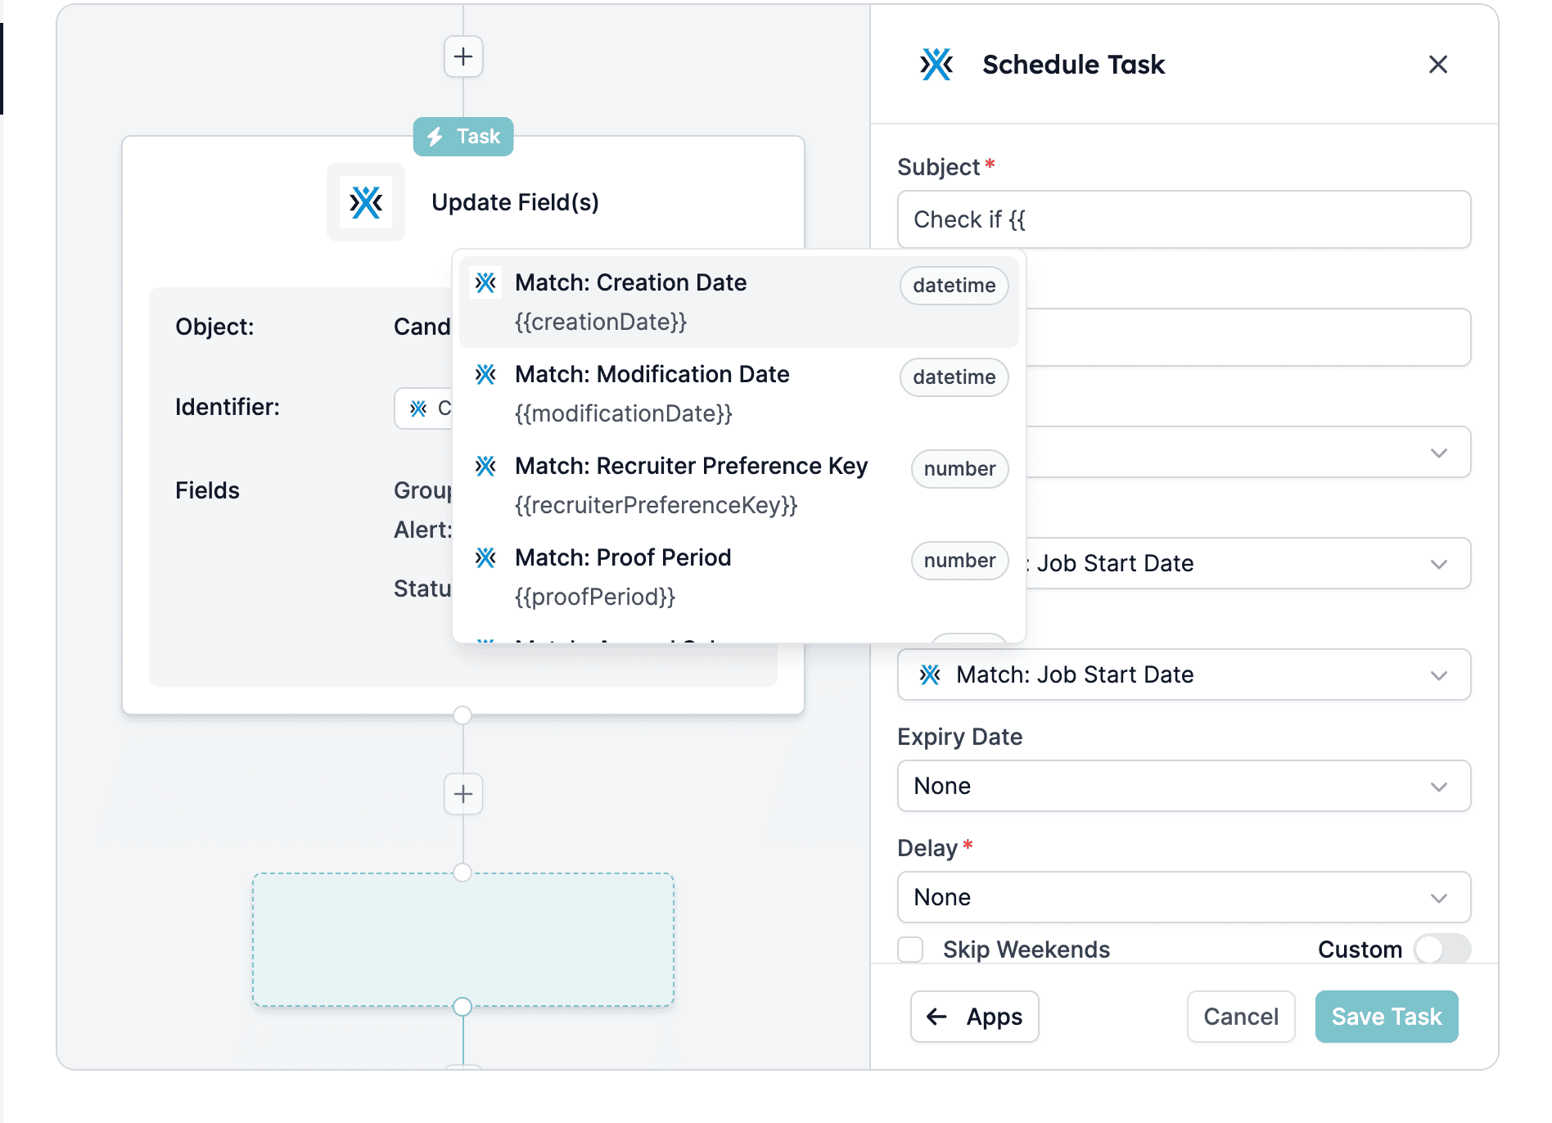This screenshot has width=1552, height=1123.
Task: Click the Identifier field chip icon
Action: point(418,408)
